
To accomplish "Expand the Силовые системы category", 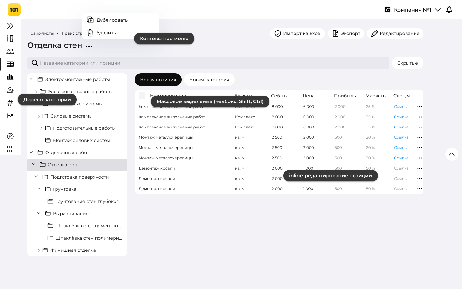I will coord(39,116).
